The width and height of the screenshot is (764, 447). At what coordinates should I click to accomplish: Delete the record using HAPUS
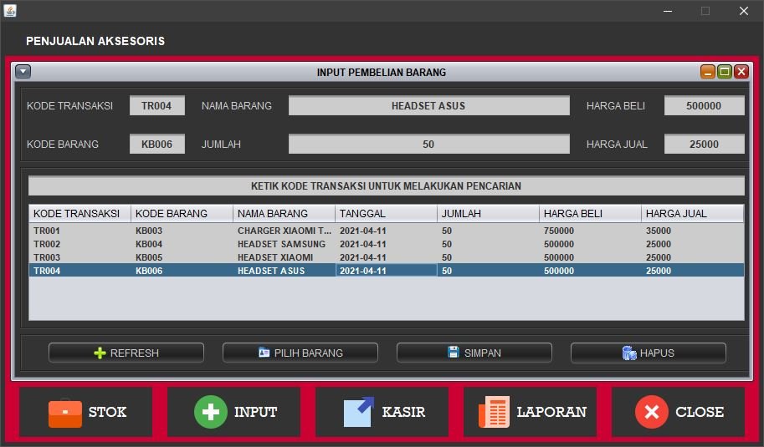click(648, 353)
